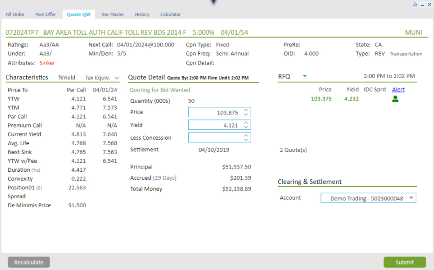Increase Yield using the up stepper arrow
The image size is (434, 270).
pyautogui.click(x=246, y=123)
